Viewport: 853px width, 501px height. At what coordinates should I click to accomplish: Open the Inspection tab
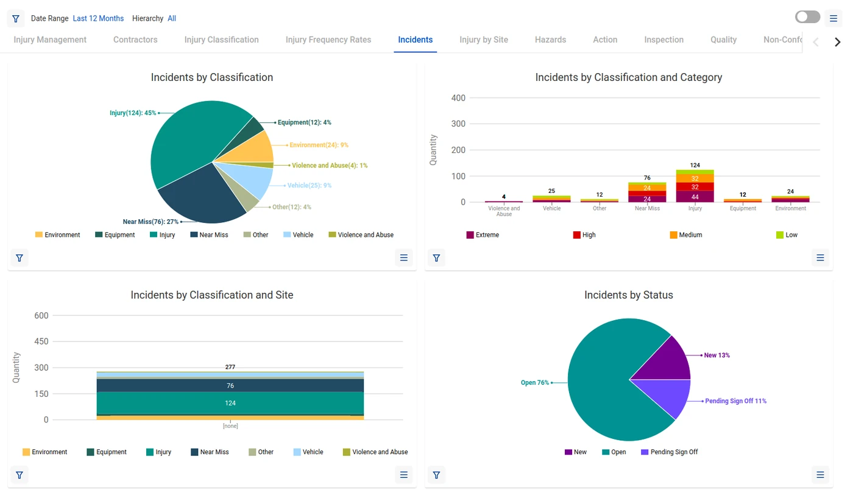(x=664, y=40)
